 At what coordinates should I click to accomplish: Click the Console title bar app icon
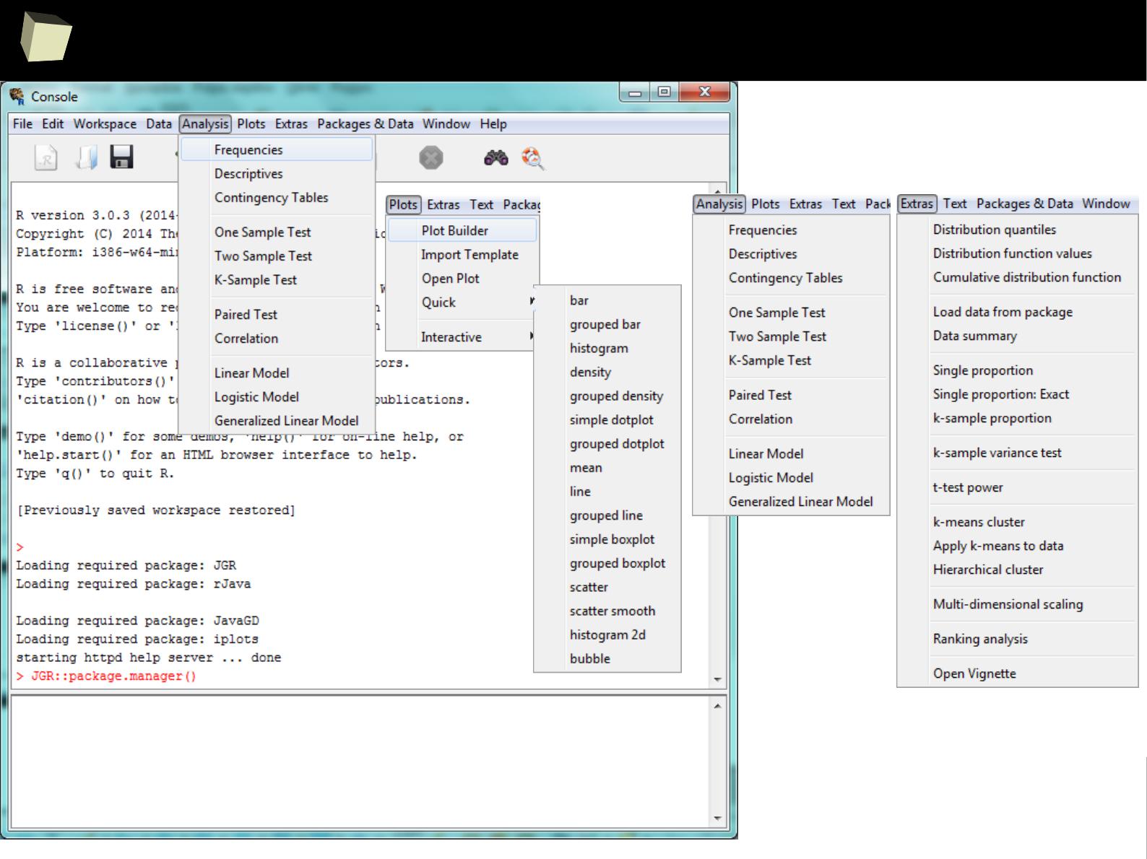[x=17, y=96]
